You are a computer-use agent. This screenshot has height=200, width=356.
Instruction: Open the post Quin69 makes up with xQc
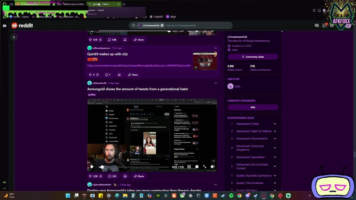pos(108,54)
